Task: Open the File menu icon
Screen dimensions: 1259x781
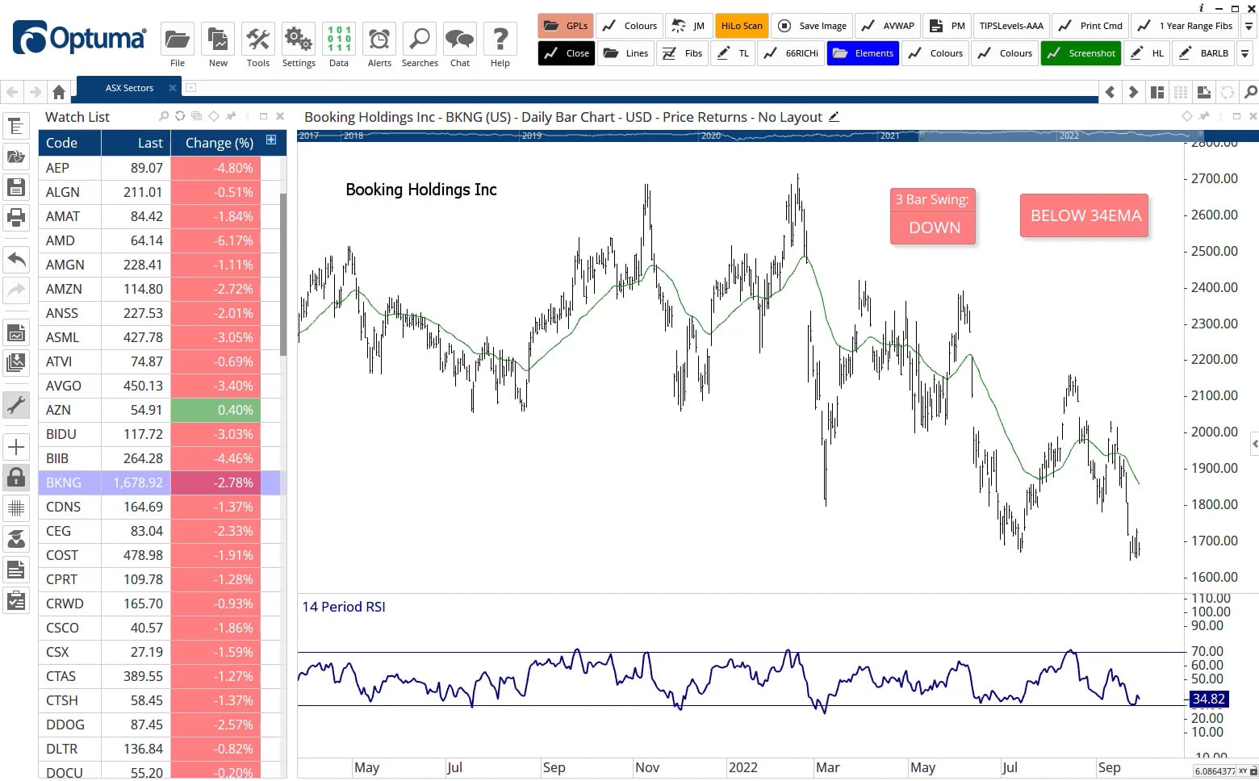Action: 178,39
